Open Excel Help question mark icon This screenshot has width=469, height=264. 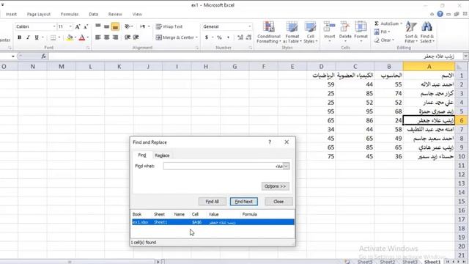440,14
